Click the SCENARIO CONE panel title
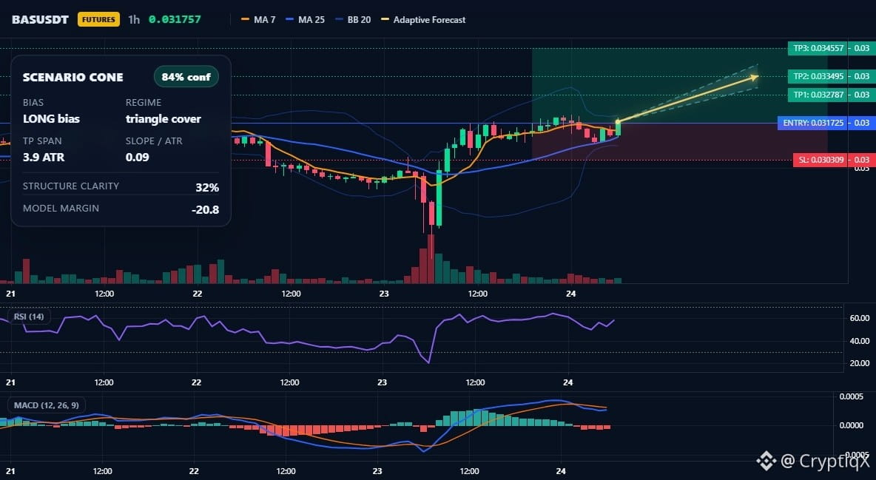 (x=73, y=78)
